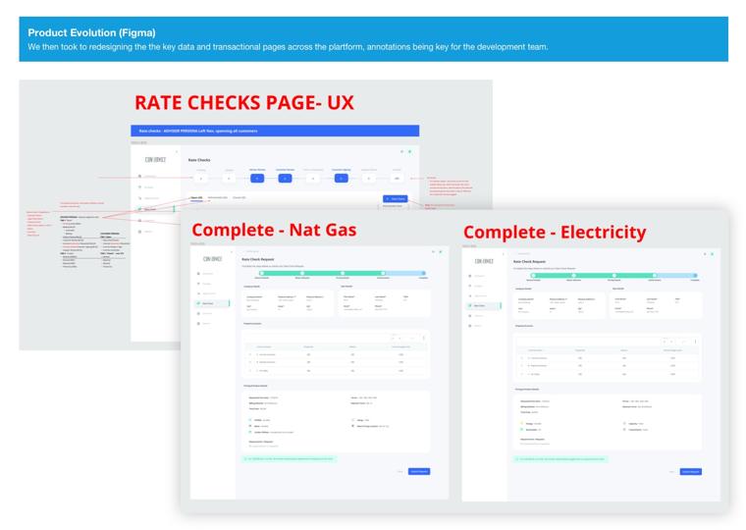Collapse the sidebar in the Nat Gas mockup
746x530 pixels.
click(232, 251)
